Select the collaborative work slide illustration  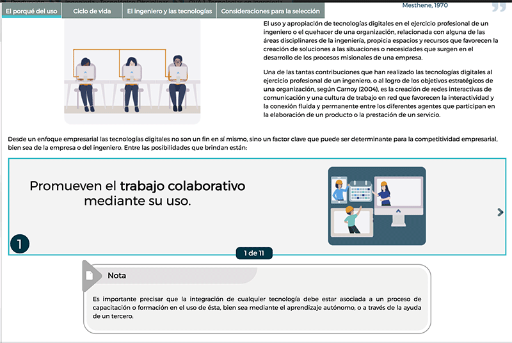pyautogui.click(x=376, y=205)
